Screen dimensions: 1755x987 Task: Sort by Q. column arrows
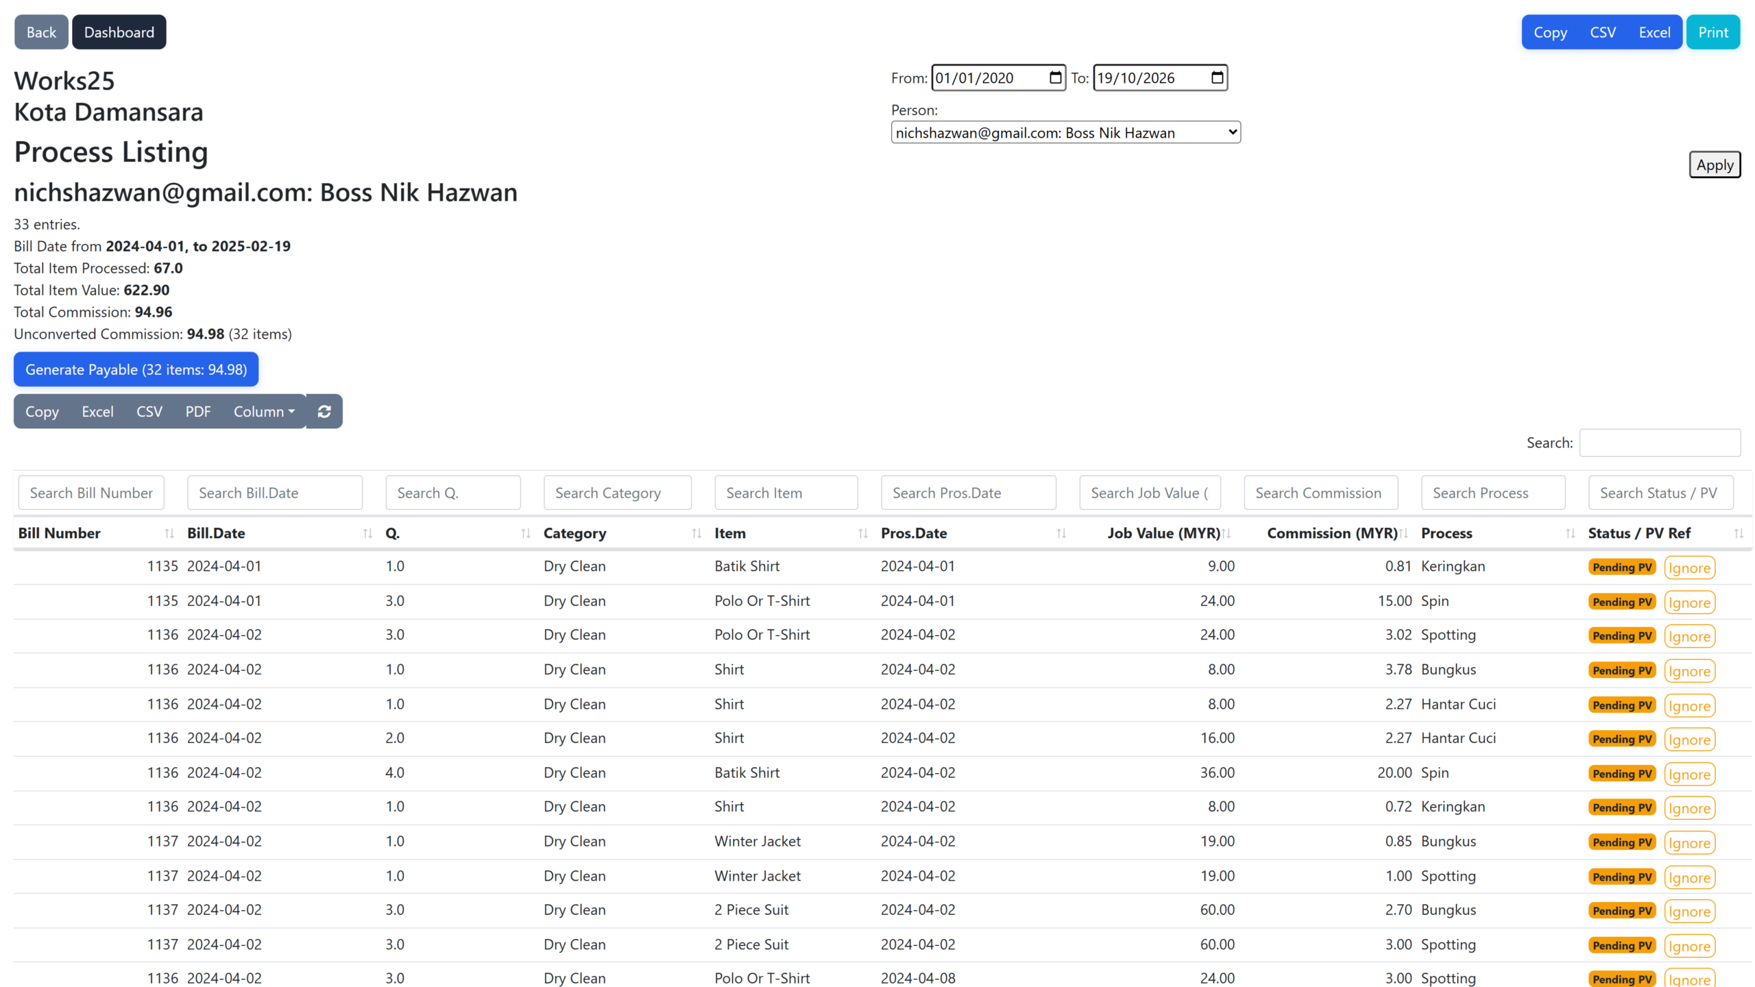coord(526,533)
